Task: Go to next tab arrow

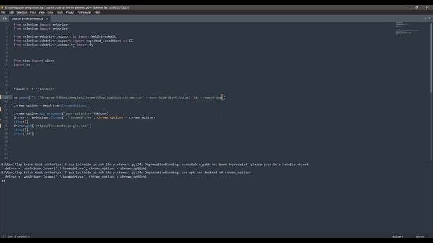Action: pos(6,18)
